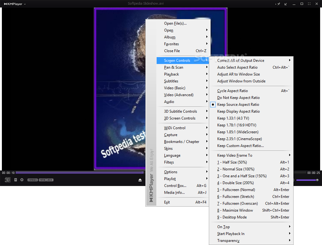Expand the Favorites submenu
322x245 pixels.
pos(183,44)
